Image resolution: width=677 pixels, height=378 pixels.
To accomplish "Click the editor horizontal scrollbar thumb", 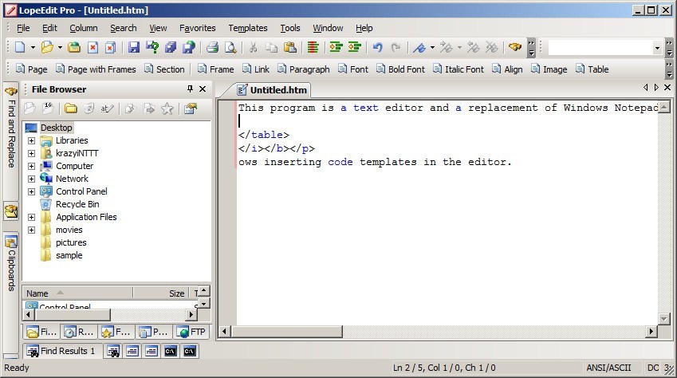I will tap(287, 332).
